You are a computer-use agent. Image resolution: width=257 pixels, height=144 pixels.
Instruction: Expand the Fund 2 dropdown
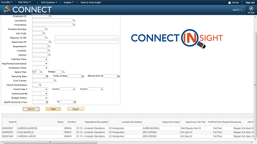click(x=68, y=89)
